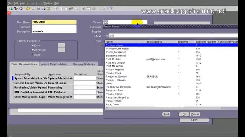Select the Preece, Mr. Edward row
The image size is (245, 137).
coord(171,76)
